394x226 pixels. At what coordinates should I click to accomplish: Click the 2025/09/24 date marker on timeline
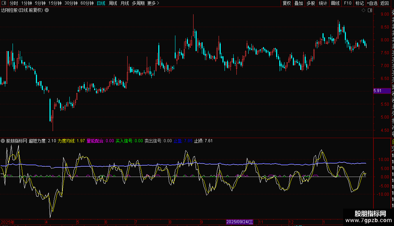[x=240, y=222]
